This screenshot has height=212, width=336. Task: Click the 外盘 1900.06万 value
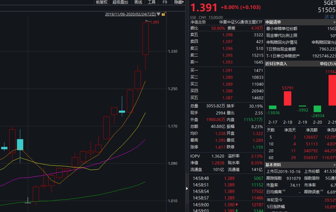click(x=215, y=120)
